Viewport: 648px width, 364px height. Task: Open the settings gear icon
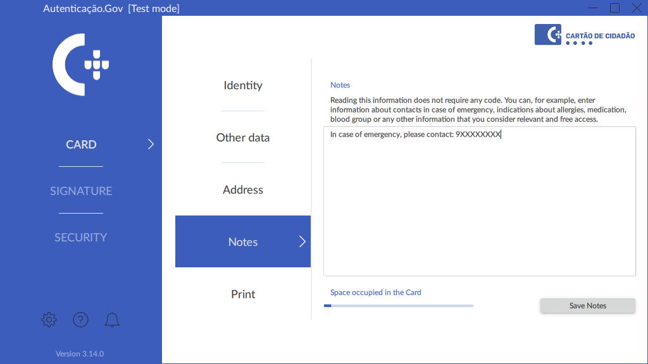[x=49, y=320]
